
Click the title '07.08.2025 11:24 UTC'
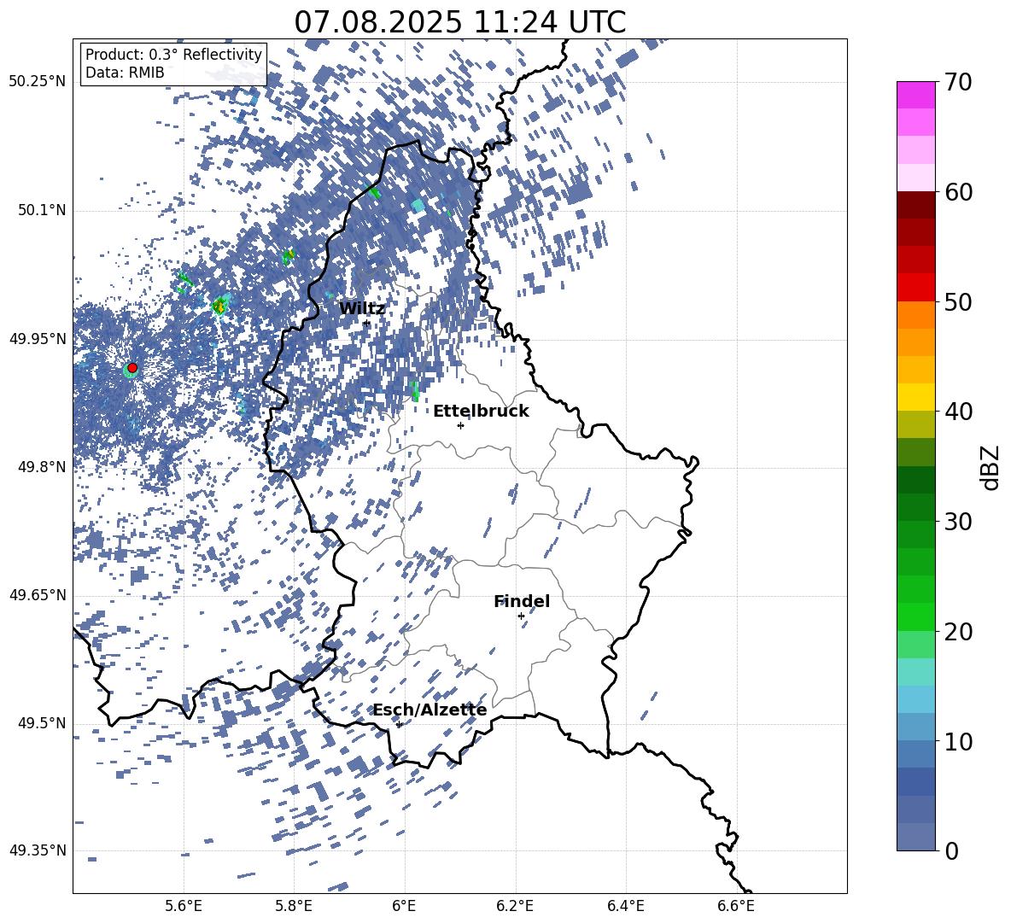[x=459, y=22]
